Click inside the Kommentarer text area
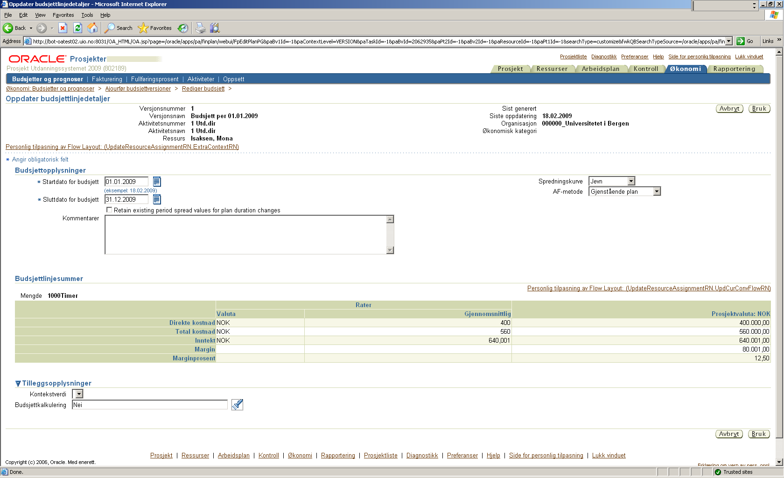Viewport: 784px width, 478px height. tap(246, 234)
